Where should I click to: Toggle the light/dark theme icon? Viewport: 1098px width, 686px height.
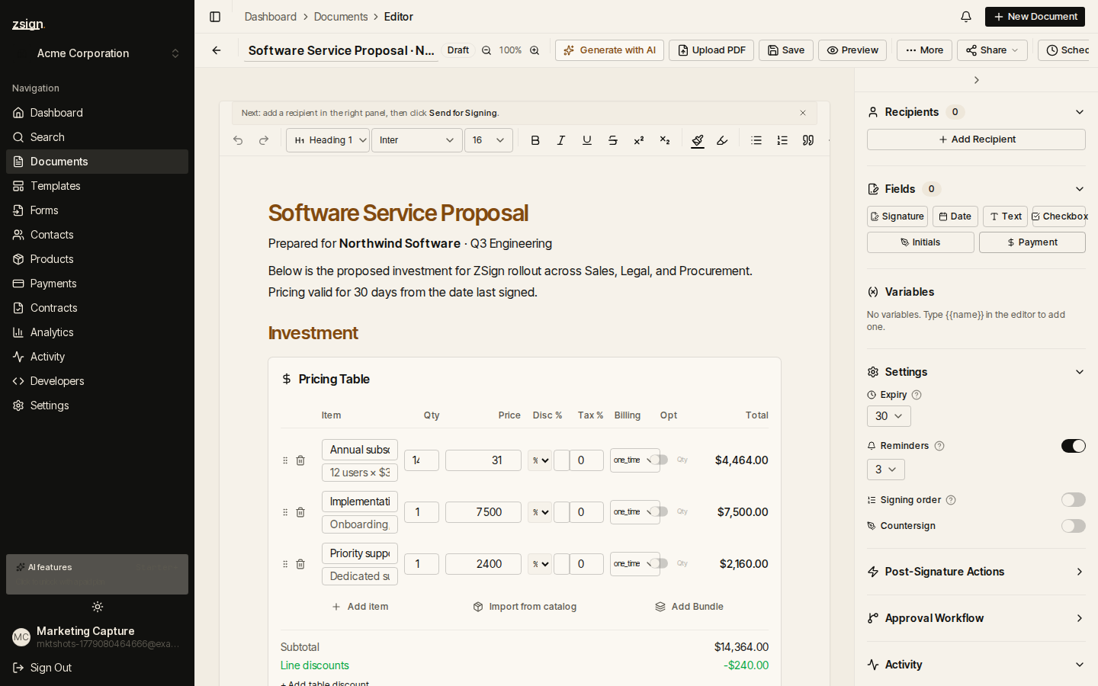(98, 607)
